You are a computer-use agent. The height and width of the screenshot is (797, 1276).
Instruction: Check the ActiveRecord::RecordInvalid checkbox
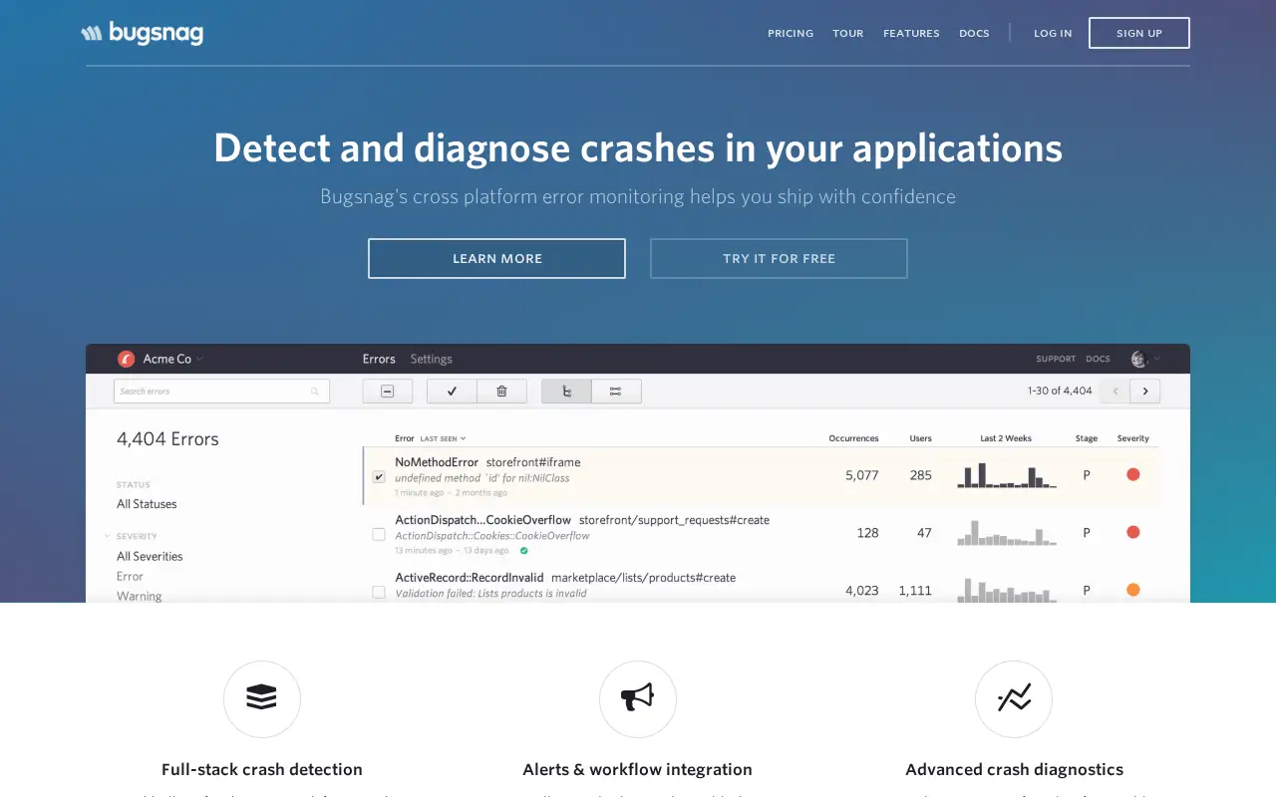[x=379, y=592]
